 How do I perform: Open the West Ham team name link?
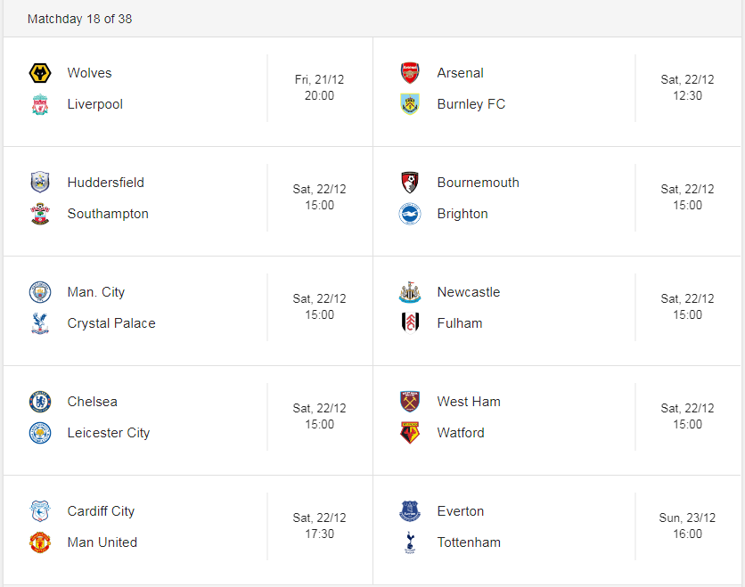pyautogui.click(x=469, y=402)
